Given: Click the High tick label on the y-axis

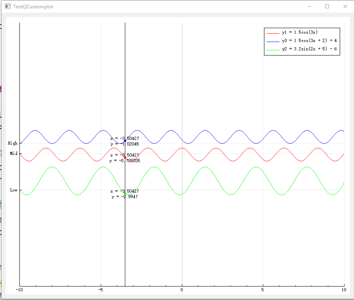Looking at the screenshot, I should [12, 143].
